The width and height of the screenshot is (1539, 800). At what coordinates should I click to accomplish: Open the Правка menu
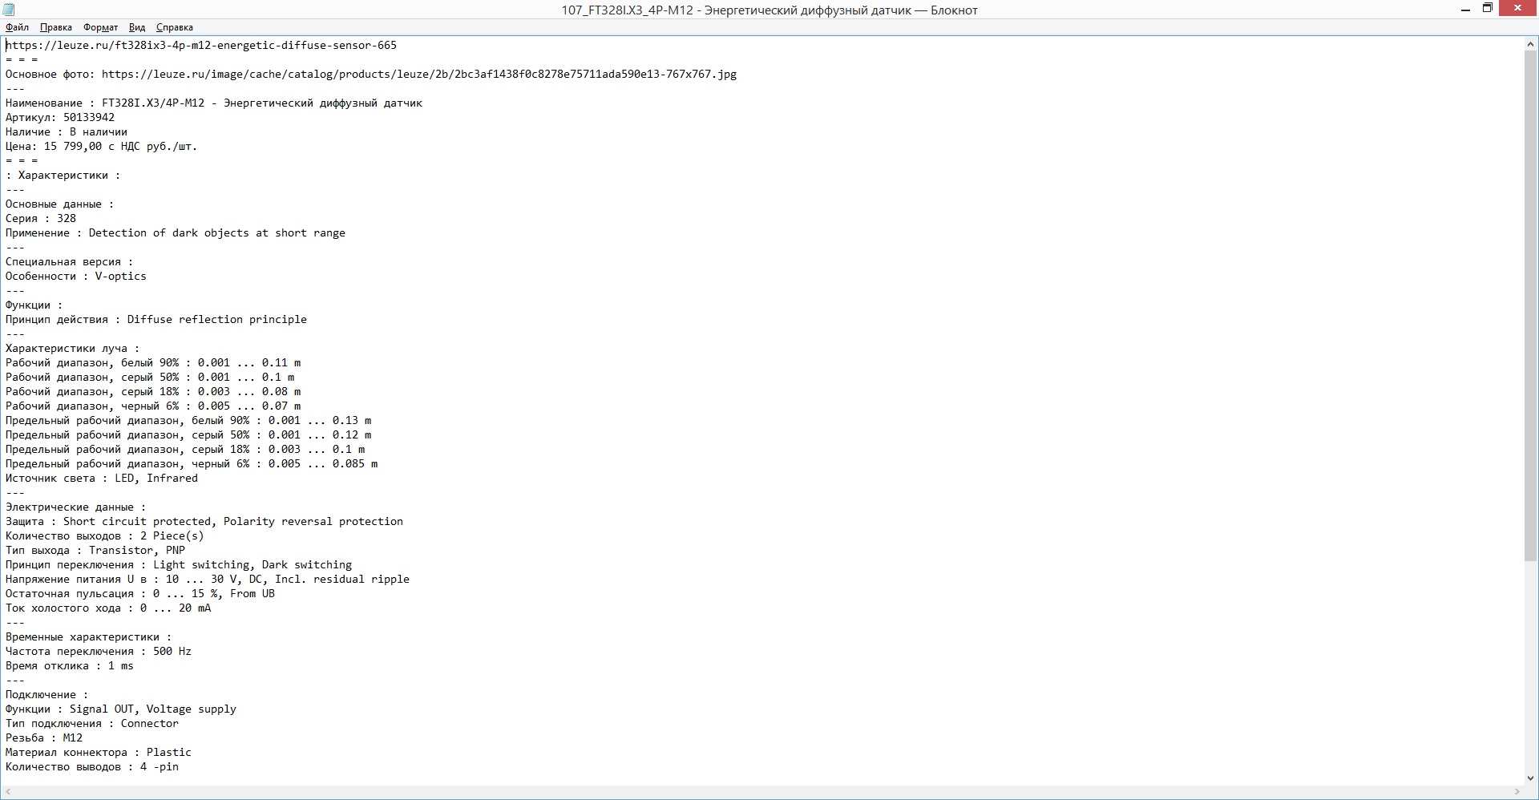[55, 27]
